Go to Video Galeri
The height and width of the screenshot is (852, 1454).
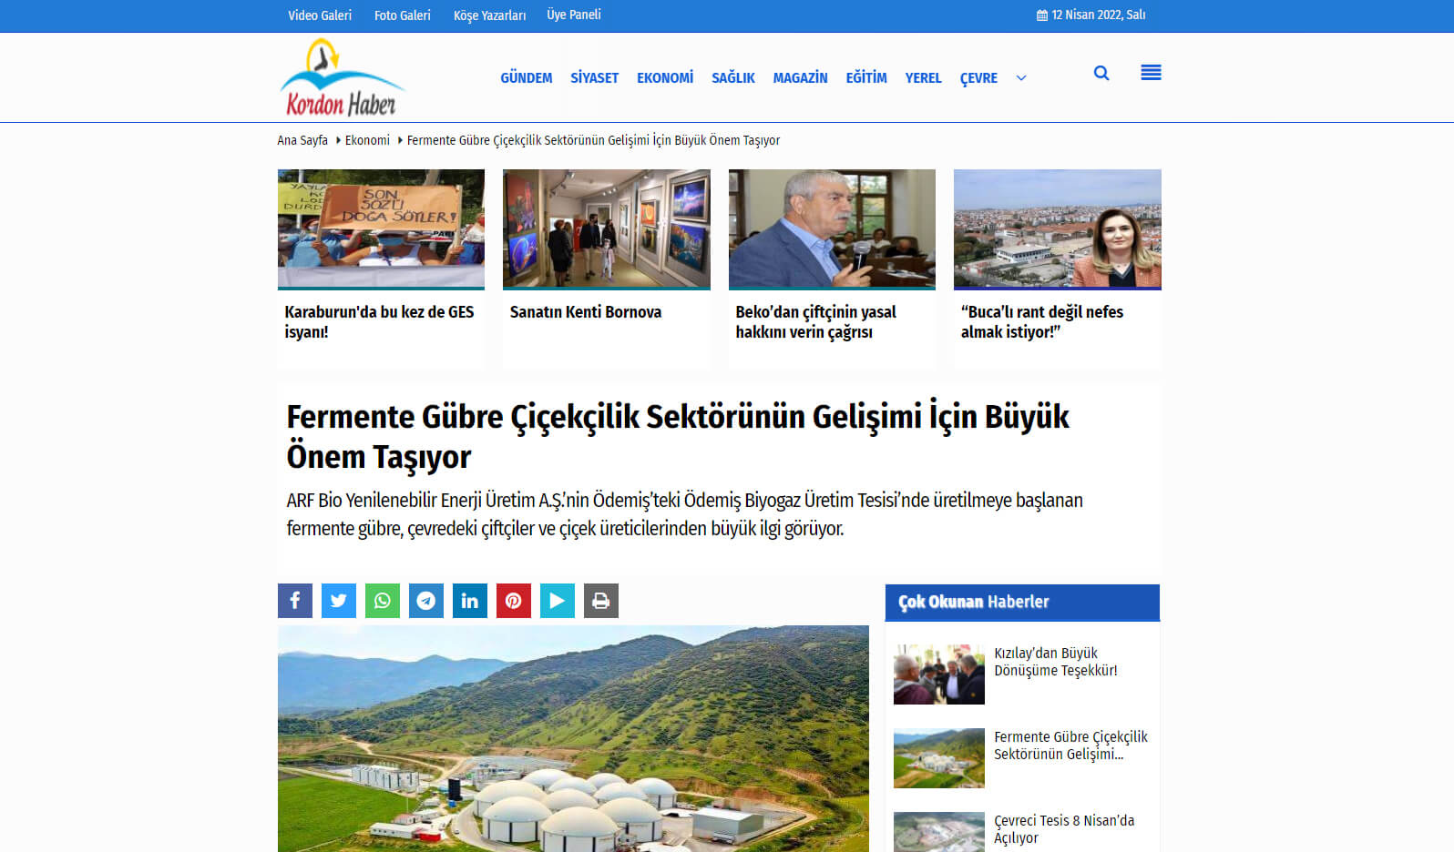click(x=320, y=15)
